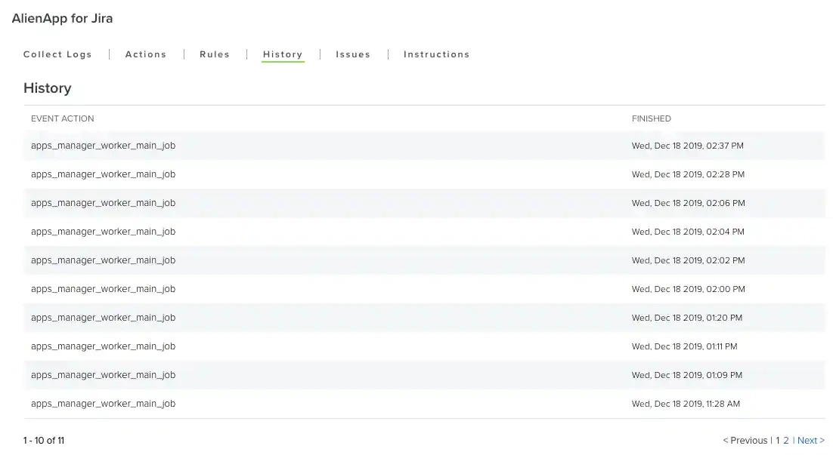
Task: Select the job row finished 01:11 PM
Action: tap(424, 346)
